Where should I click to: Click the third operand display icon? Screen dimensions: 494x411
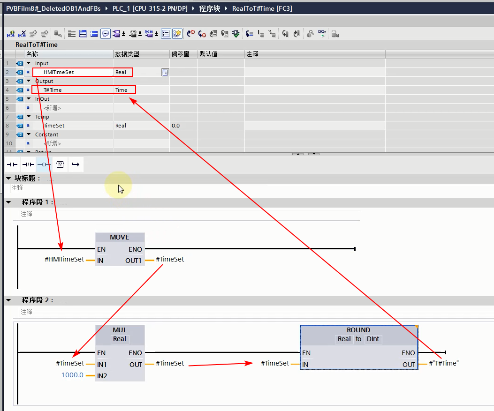tap(149, 34)
